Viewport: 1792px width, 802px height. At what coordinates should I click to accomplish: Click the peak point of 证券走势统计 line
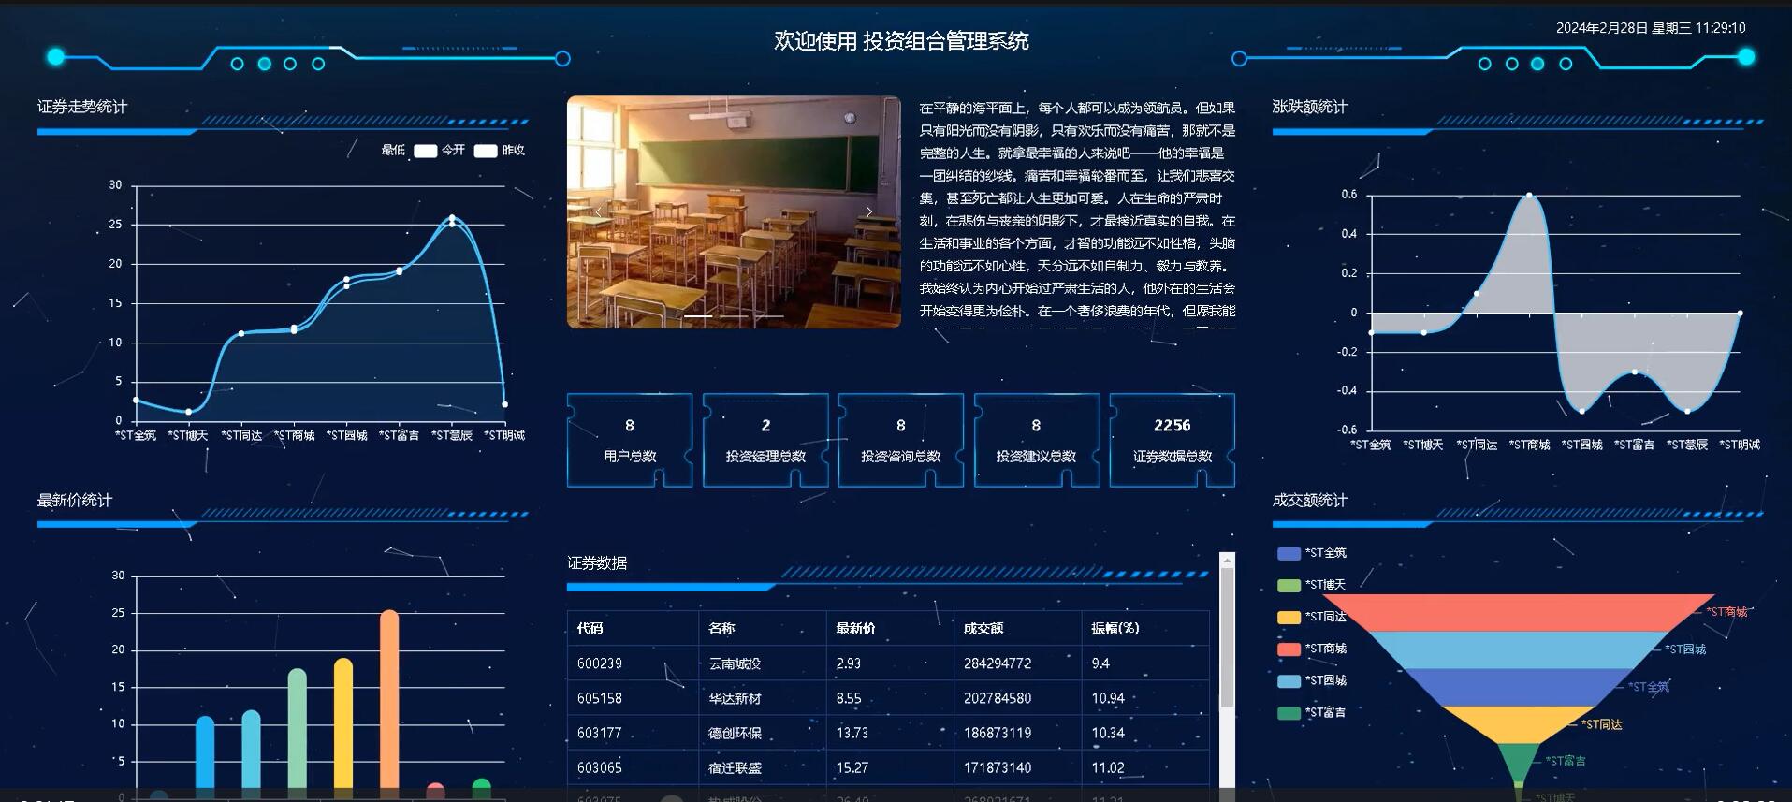[452, 218]
